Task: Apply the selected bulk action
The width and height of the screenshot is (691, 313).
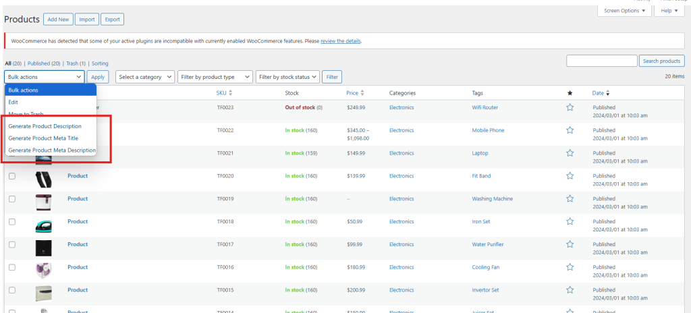Action: point(98,77)
